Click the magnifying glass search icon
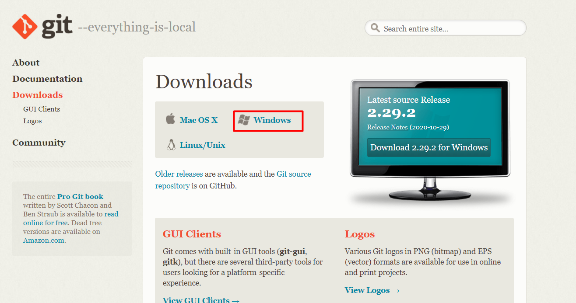The height and width of the screenshot is (303, 576). click(375, 28)
